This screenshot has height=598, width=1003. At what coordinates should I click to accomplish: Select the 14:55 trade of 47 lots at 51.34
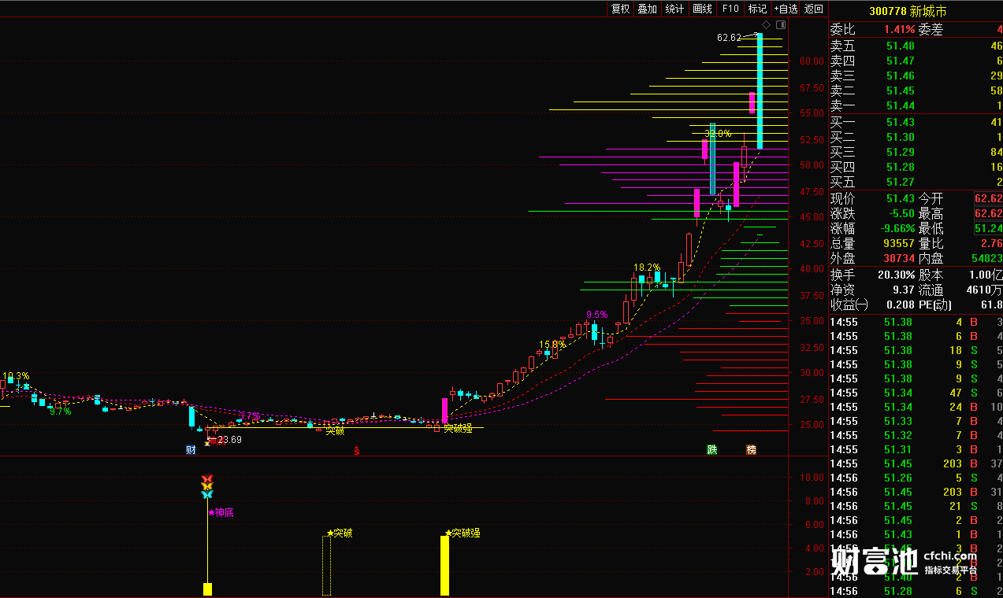click(916, 393)
